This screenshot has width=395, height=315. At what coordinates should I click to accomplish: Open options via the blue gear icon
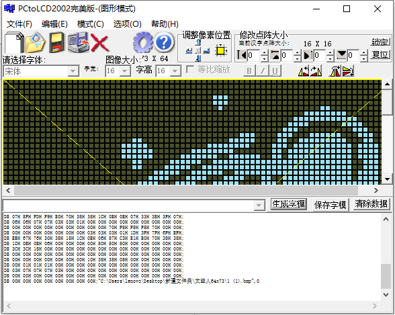[143, 42]
